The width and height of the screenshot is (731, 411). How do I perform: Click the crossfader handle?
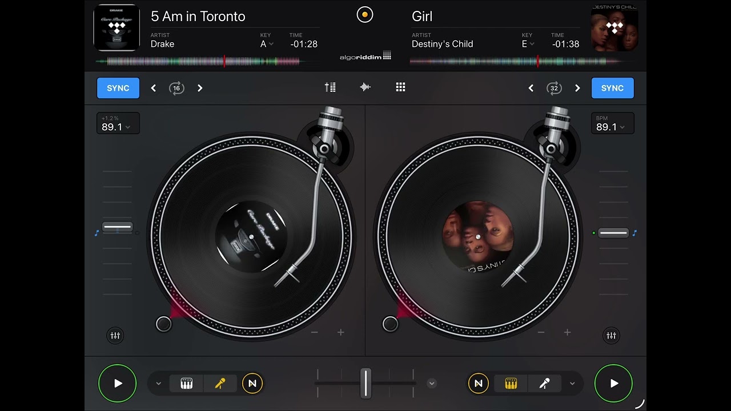[x=365, y=383]
